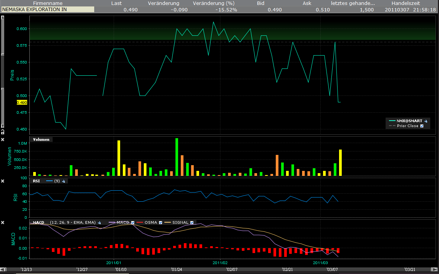Open MACD parameters wrench icon

99,222
